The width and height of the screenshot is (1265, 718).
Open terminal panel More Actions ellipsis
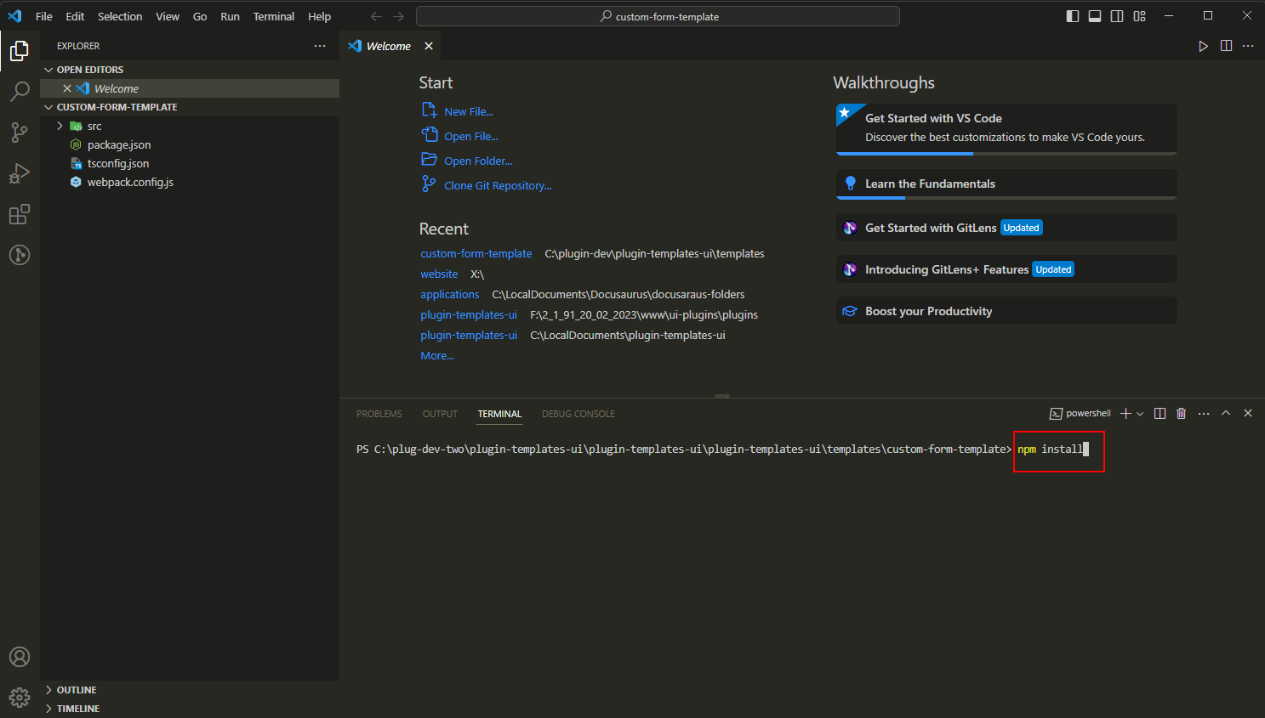tap(1204, 413)
